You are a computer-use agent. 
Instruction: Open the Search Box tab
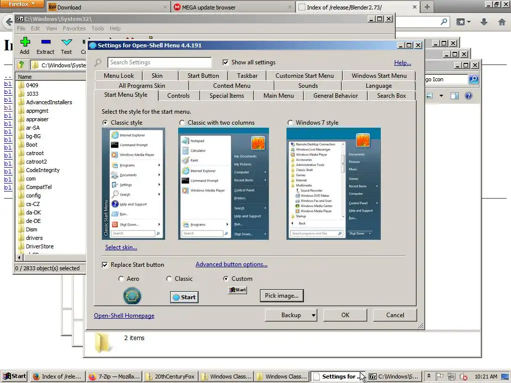click(391, 96)
